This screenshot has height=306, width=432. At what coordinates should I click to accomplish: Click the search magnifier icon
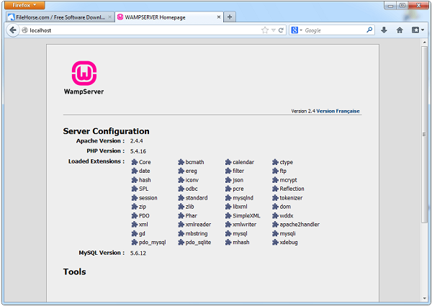click(x=369, y=30)
